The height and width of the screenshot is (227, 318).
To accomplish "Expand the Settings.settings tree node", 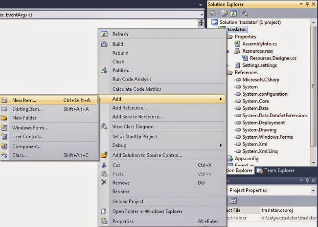I will pos(228,65).
